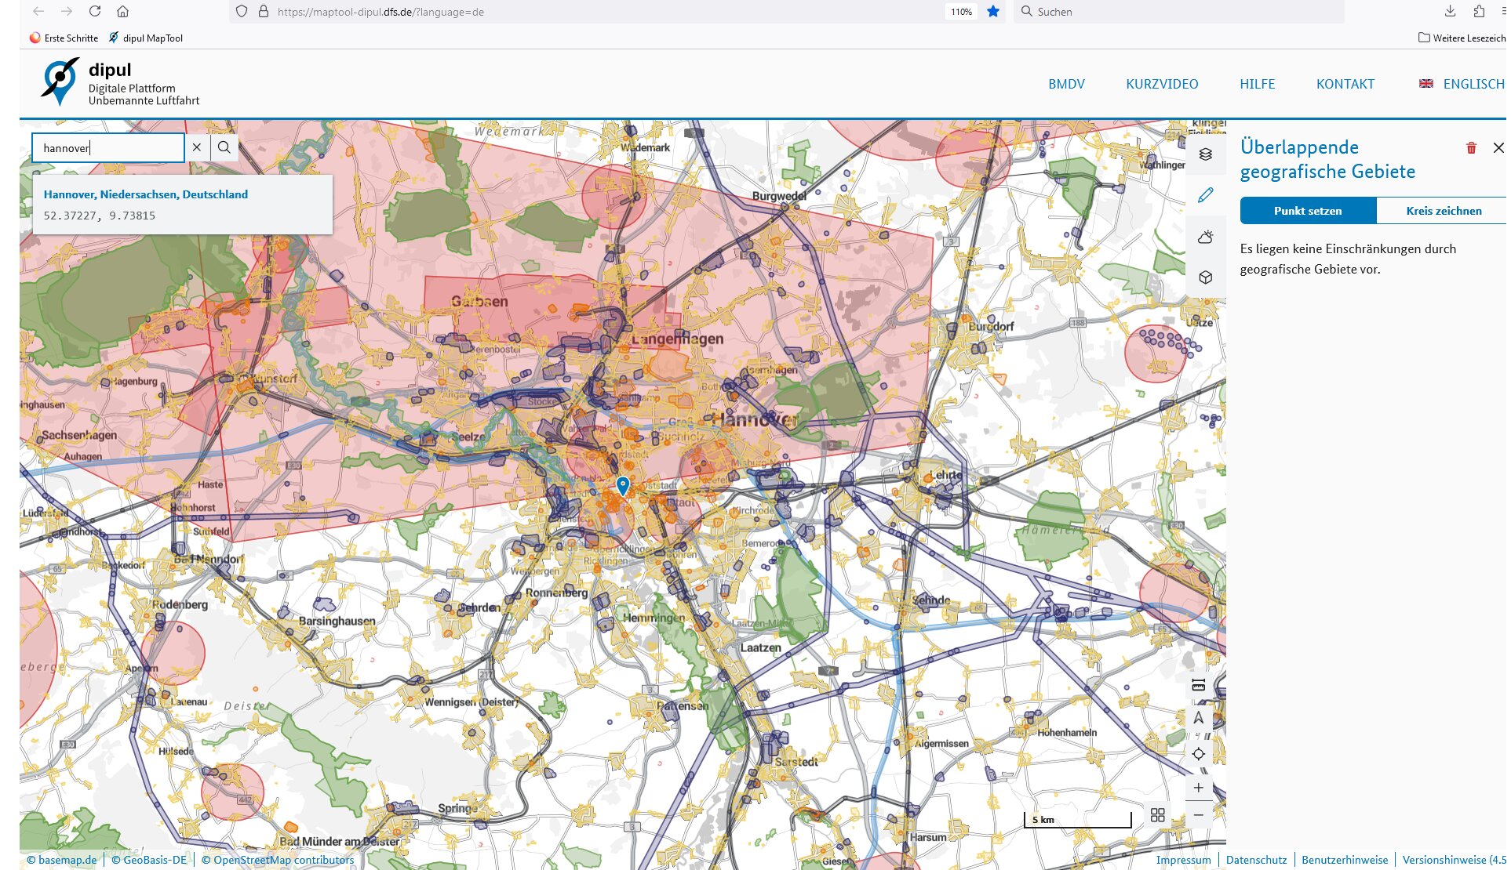The height and width of the screenshot is (870, 1511).
Task: Open the weather info icon
Action: [1205, 237]
